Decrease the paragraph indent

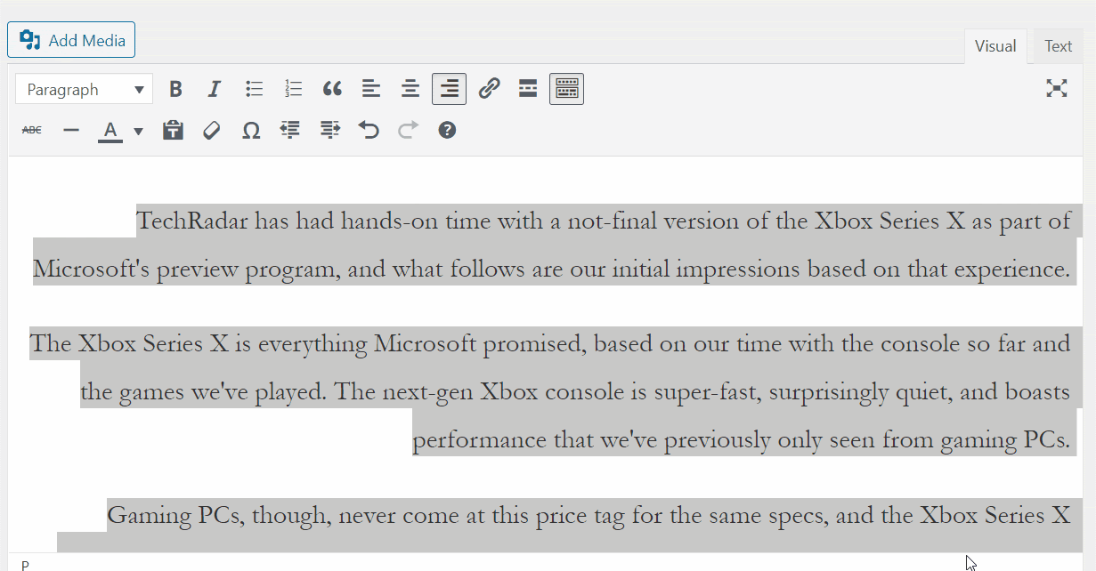tap(290, 131)
